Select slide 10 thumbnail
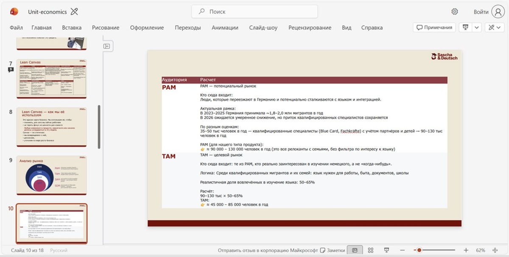509x257 pixels. click(x=52, y=224)
